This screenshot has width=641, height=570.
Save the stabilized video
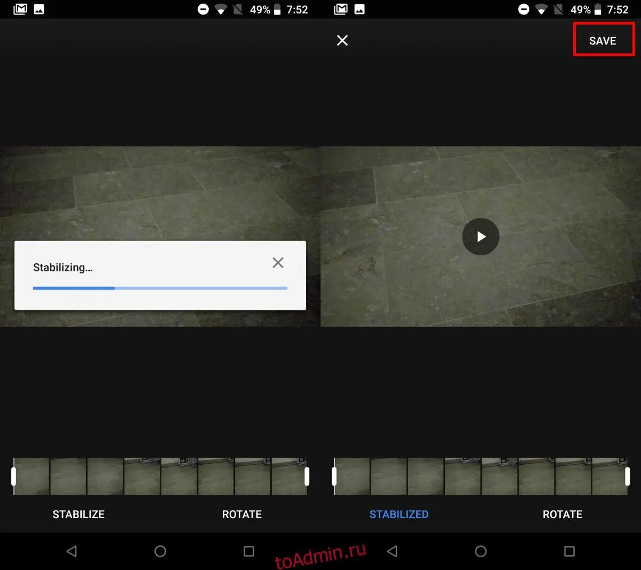pos(603,41)
